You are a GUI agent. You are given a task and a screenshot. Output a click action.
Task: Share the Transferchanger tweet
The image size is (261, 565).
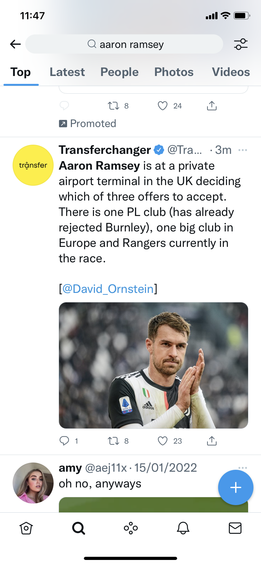212,440
